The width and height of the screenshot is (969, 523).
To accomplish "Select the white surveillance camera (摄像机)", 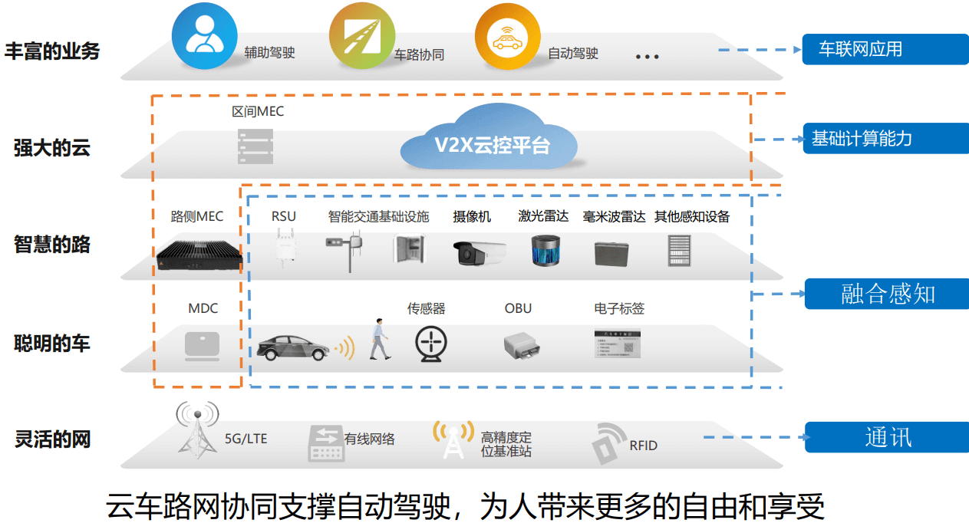I will [x=480, y=253].
